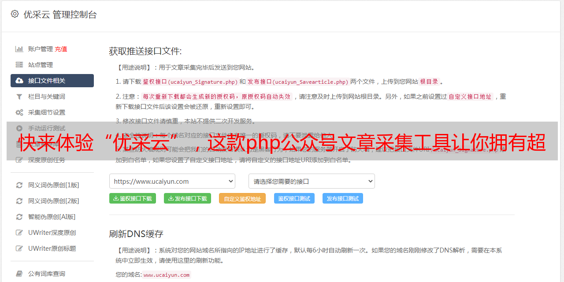564x282 pixels.
Task: Click the gears icon for 采集细节设置
Action: 19,112
